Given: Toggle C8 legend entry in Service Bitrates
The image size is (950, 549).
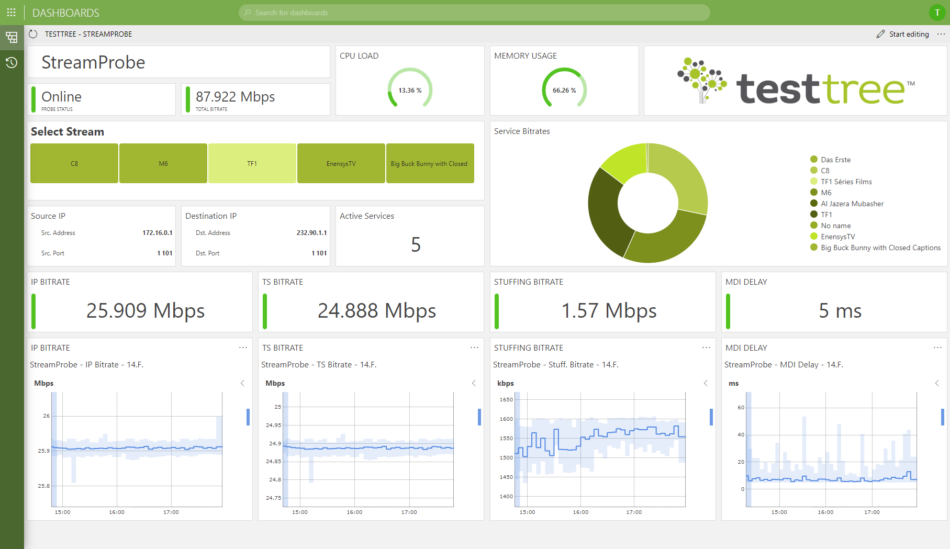Looking at the screenshot, I should click(x=820, y=171).
